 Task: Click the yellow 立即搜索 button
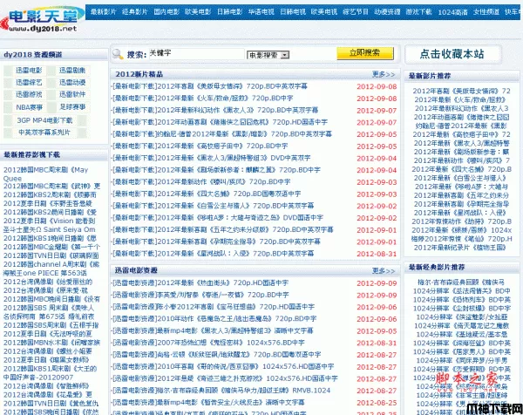pos(365,53)
